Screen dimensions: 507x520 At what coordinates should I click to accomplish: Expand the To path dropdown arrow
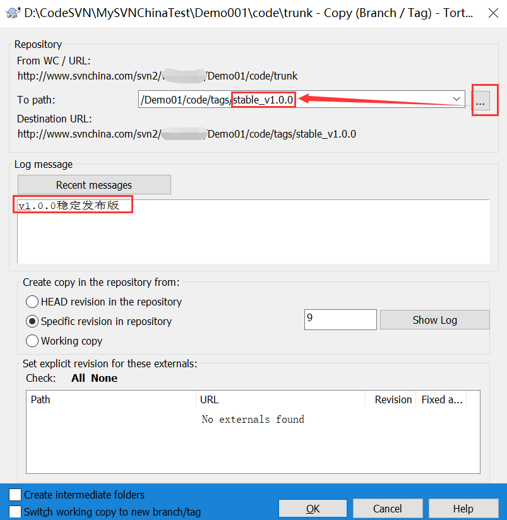(456, 99)
